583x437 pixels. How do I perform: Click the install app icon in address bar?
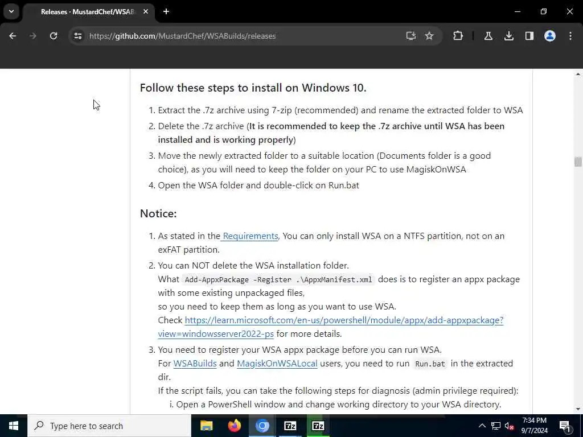tap(411, 36)
